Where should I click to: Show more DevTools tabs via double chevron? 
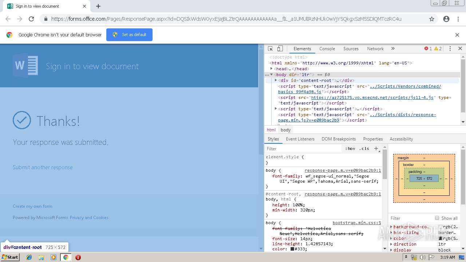pos(393,49)
